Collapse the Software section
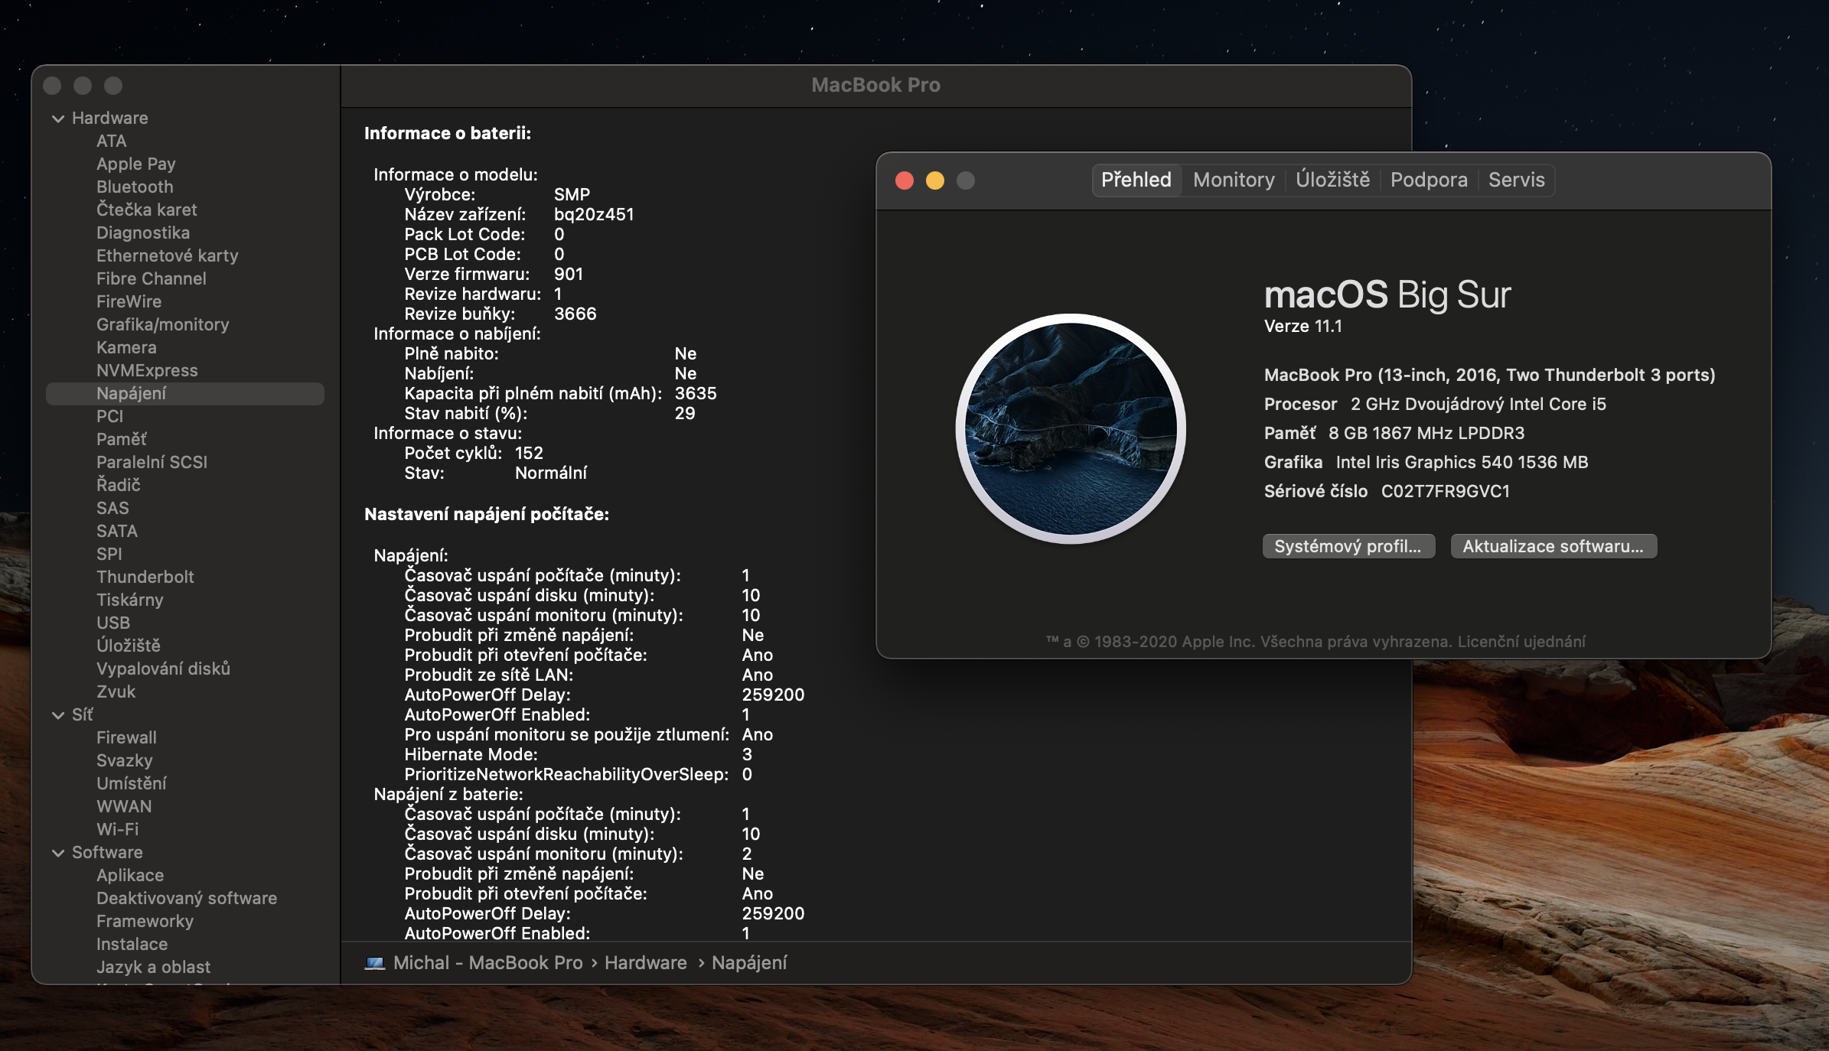The image size is (1829, 1051). point(58,853)
